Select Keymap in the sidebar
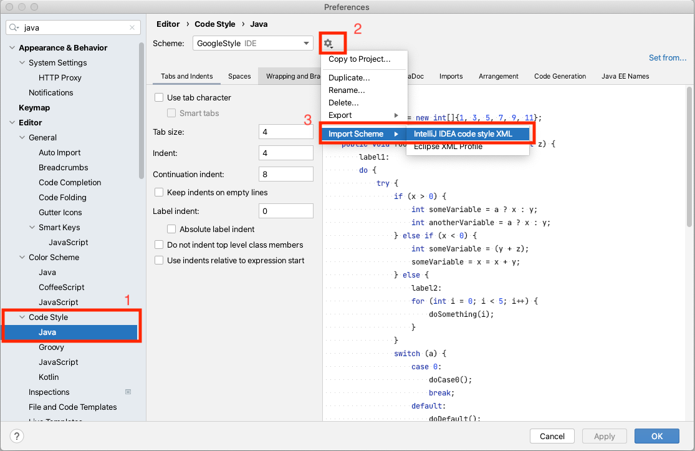695x451 pixels. [x=34, y=108]
